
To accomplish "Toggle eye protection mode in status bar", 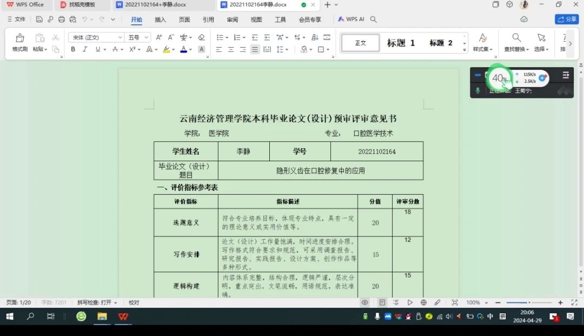I will [x=365, y=302].
